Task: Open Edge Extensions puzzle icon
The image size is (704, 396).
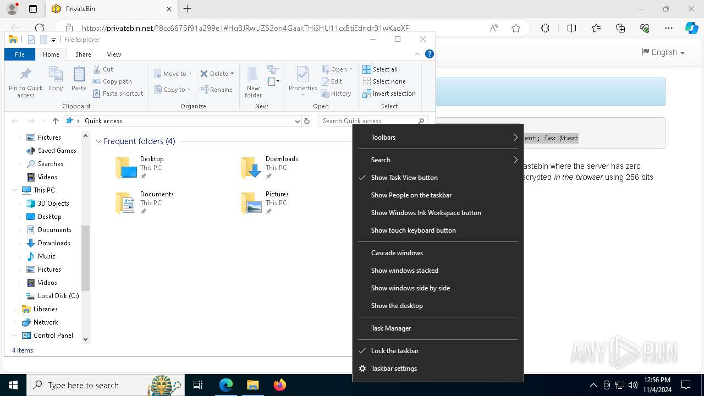Action: [x=545, y=28]
